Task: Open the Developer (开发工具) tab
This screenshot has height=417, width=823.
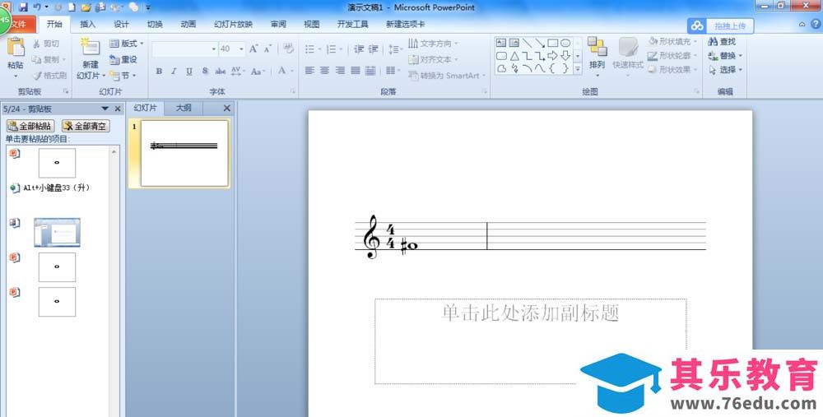Action: tap(352, 24)
